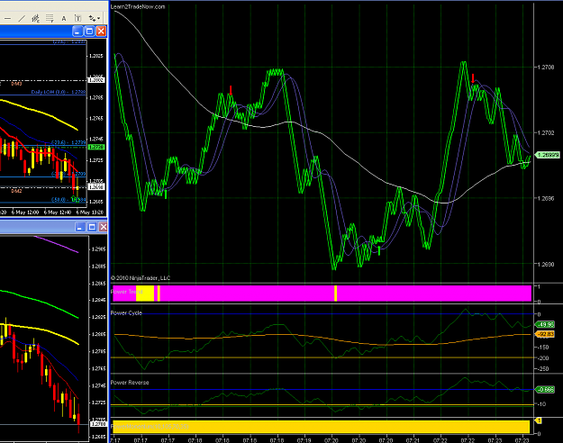This screenshot has height=443, width=563.
Task: Click the 1.2696 price axis label
Action: tap(545, 198)
